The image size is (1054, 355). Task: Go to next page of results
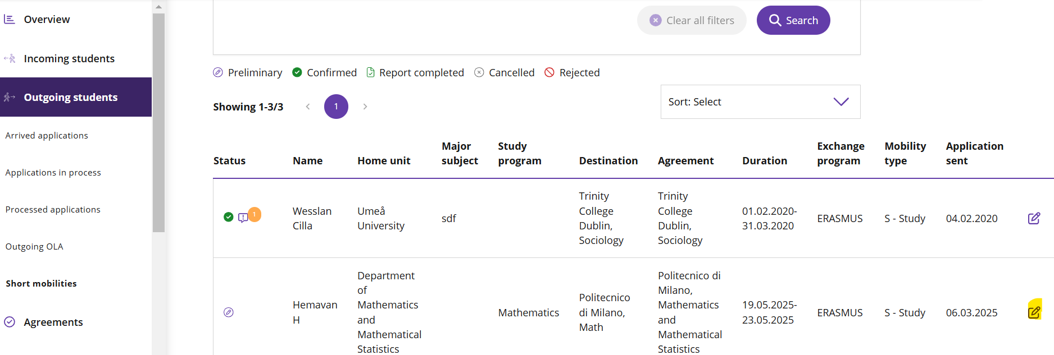pos(365,107)
